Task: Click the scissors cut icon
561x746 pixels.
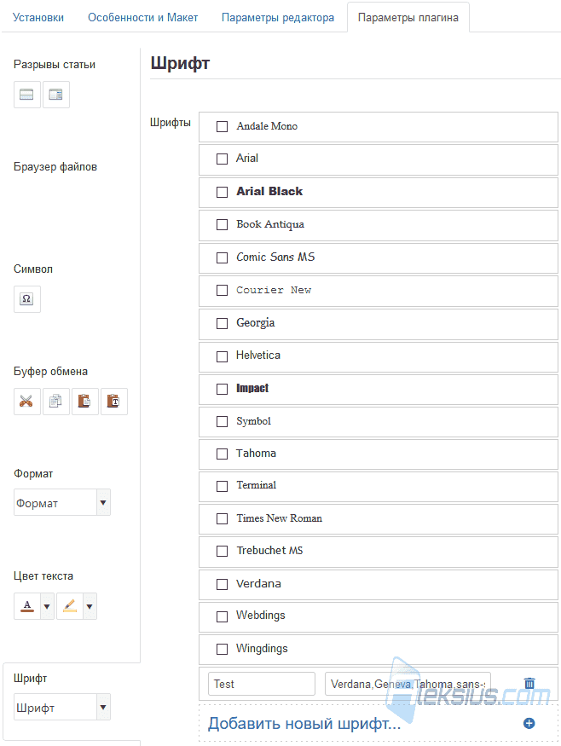Action: (26, 401)
